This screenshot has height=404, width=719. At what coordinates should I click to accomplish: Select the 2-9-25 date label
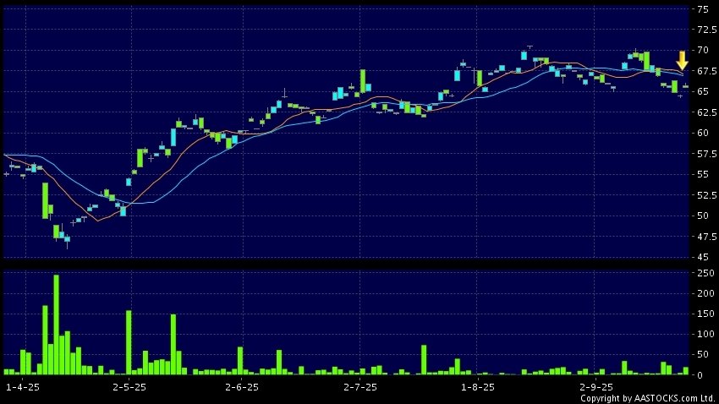tap(596, 387)
